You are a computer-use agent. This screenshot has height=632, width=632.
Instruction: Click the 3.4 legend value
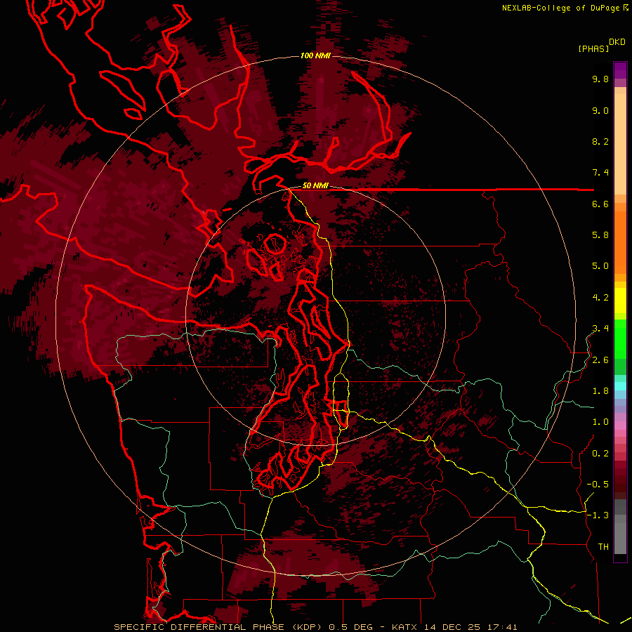pyautogui.click(x=600, y=329)
